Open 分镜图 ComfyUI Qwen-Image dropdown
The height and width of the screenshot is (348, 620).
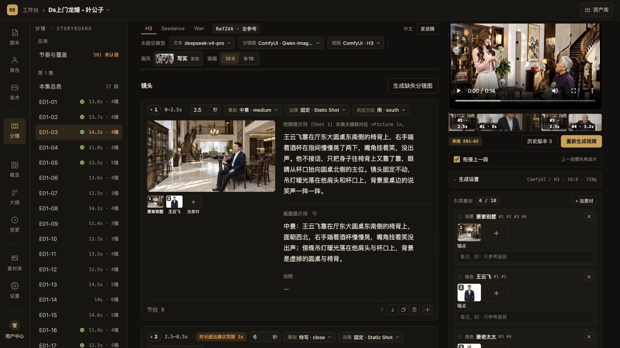[x=281, y=43]
